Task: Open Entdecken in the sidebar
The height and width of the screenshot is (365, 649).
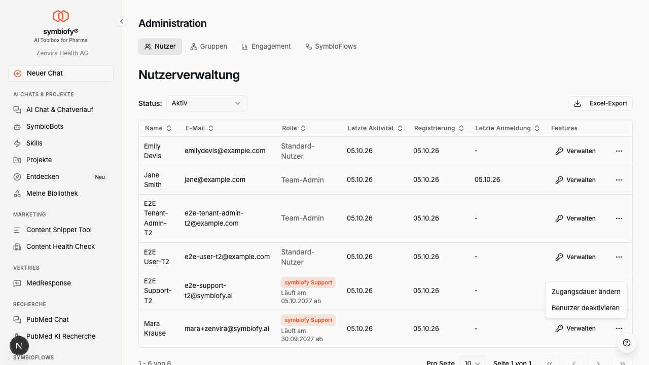Action: [x=61, y=177]
